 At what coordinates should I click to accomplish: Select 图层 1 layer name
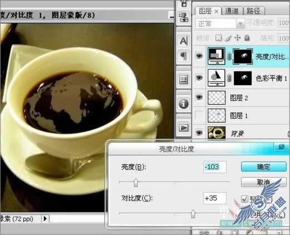pos(239,116)
